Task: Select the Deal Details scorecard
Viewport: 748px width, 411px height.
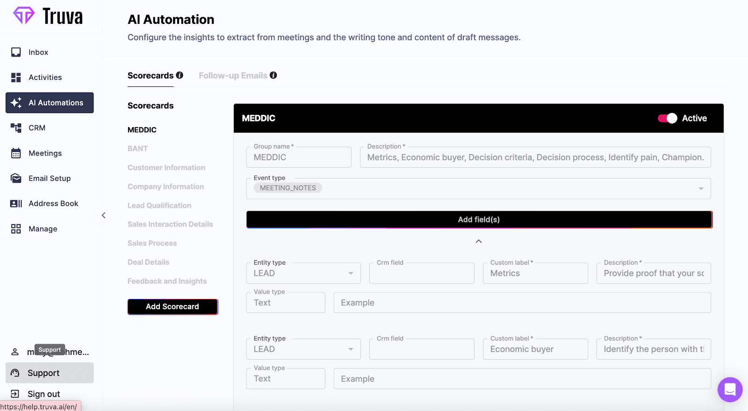Action: point(149,262)
